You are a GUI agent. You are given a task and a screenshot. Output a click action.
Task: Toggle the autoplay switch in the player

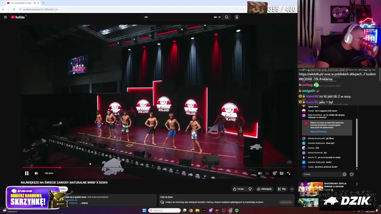pos(260,173)
